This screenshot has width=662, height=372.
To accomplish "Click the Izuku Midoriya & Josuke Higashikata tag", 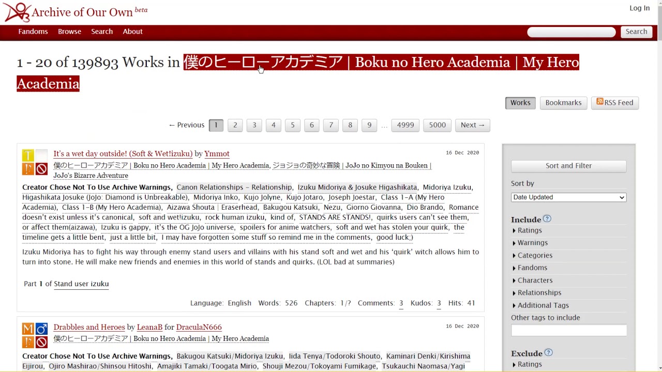I will [357, 188].
